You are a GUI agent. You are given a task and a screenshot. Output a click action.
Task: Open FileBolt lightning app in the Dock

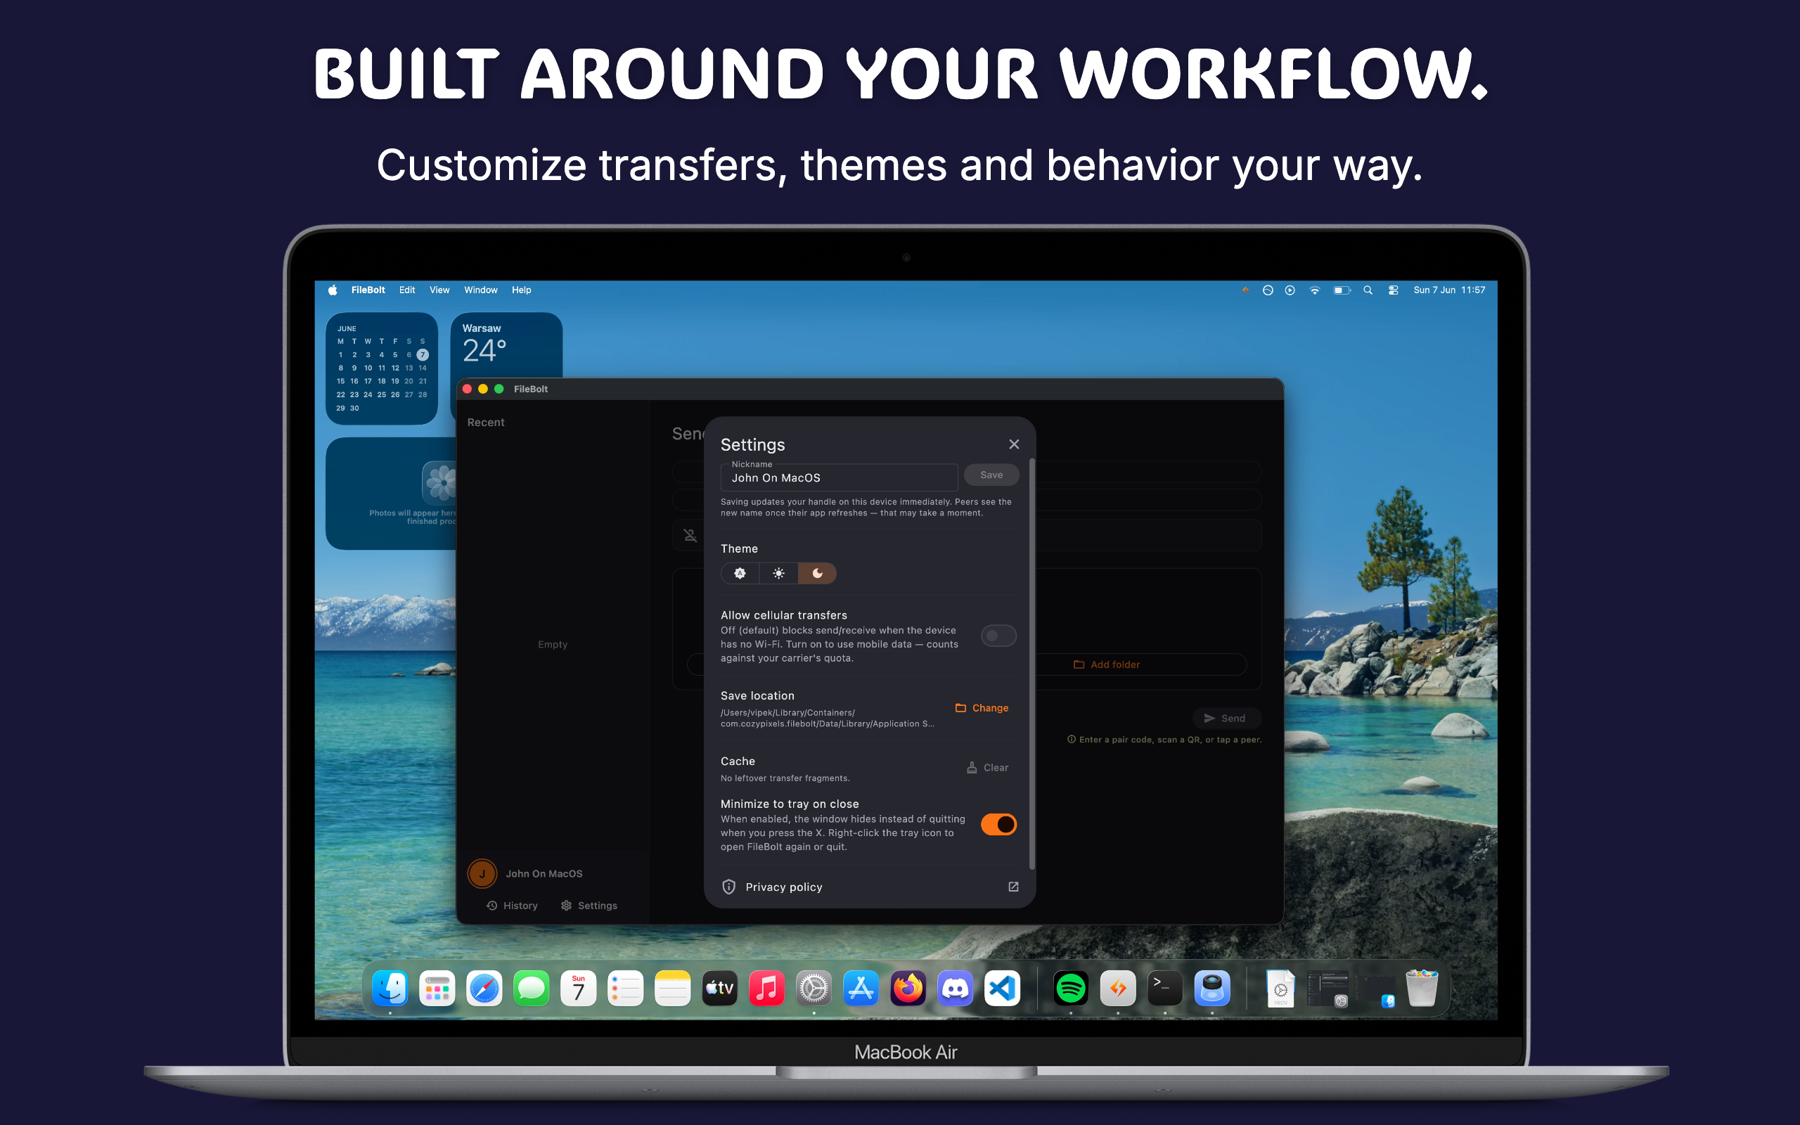[x=1118, y=988]
